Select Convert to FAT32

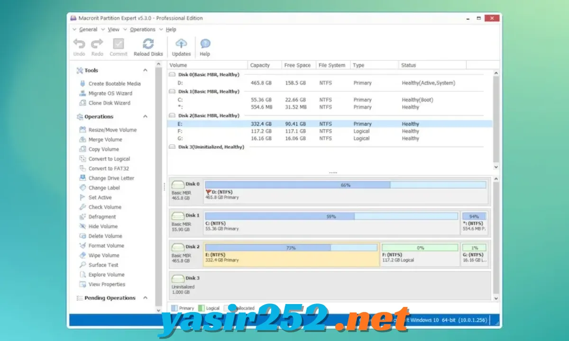pos(109,169)
